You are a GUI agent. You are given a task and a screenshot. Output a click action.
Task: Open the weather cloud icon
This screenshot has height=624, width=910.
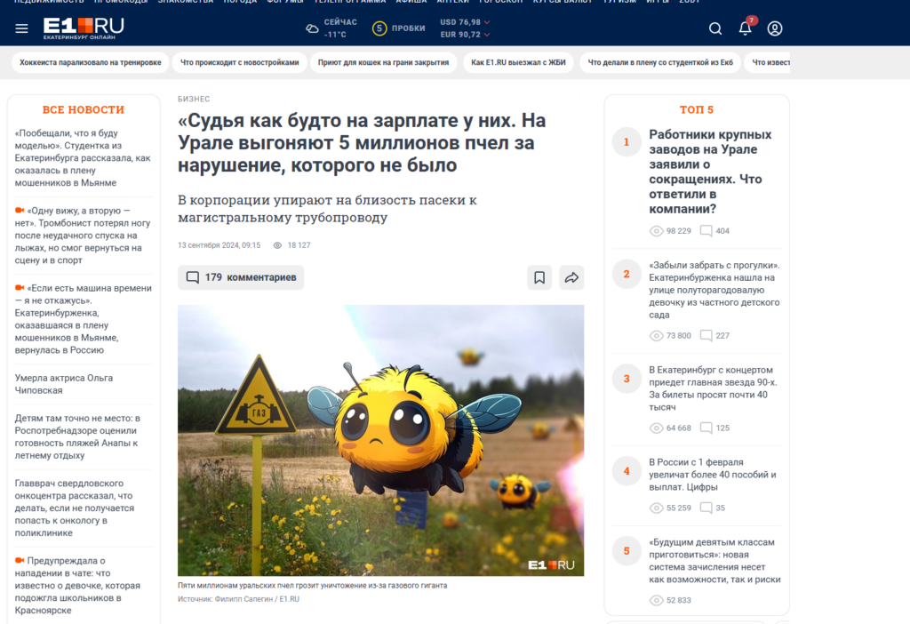[312, 28]
